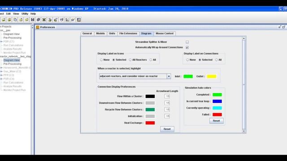Click the first open-folder icon in the toolbar
This screenshot has width=287, height=161.
click(4, 20)
